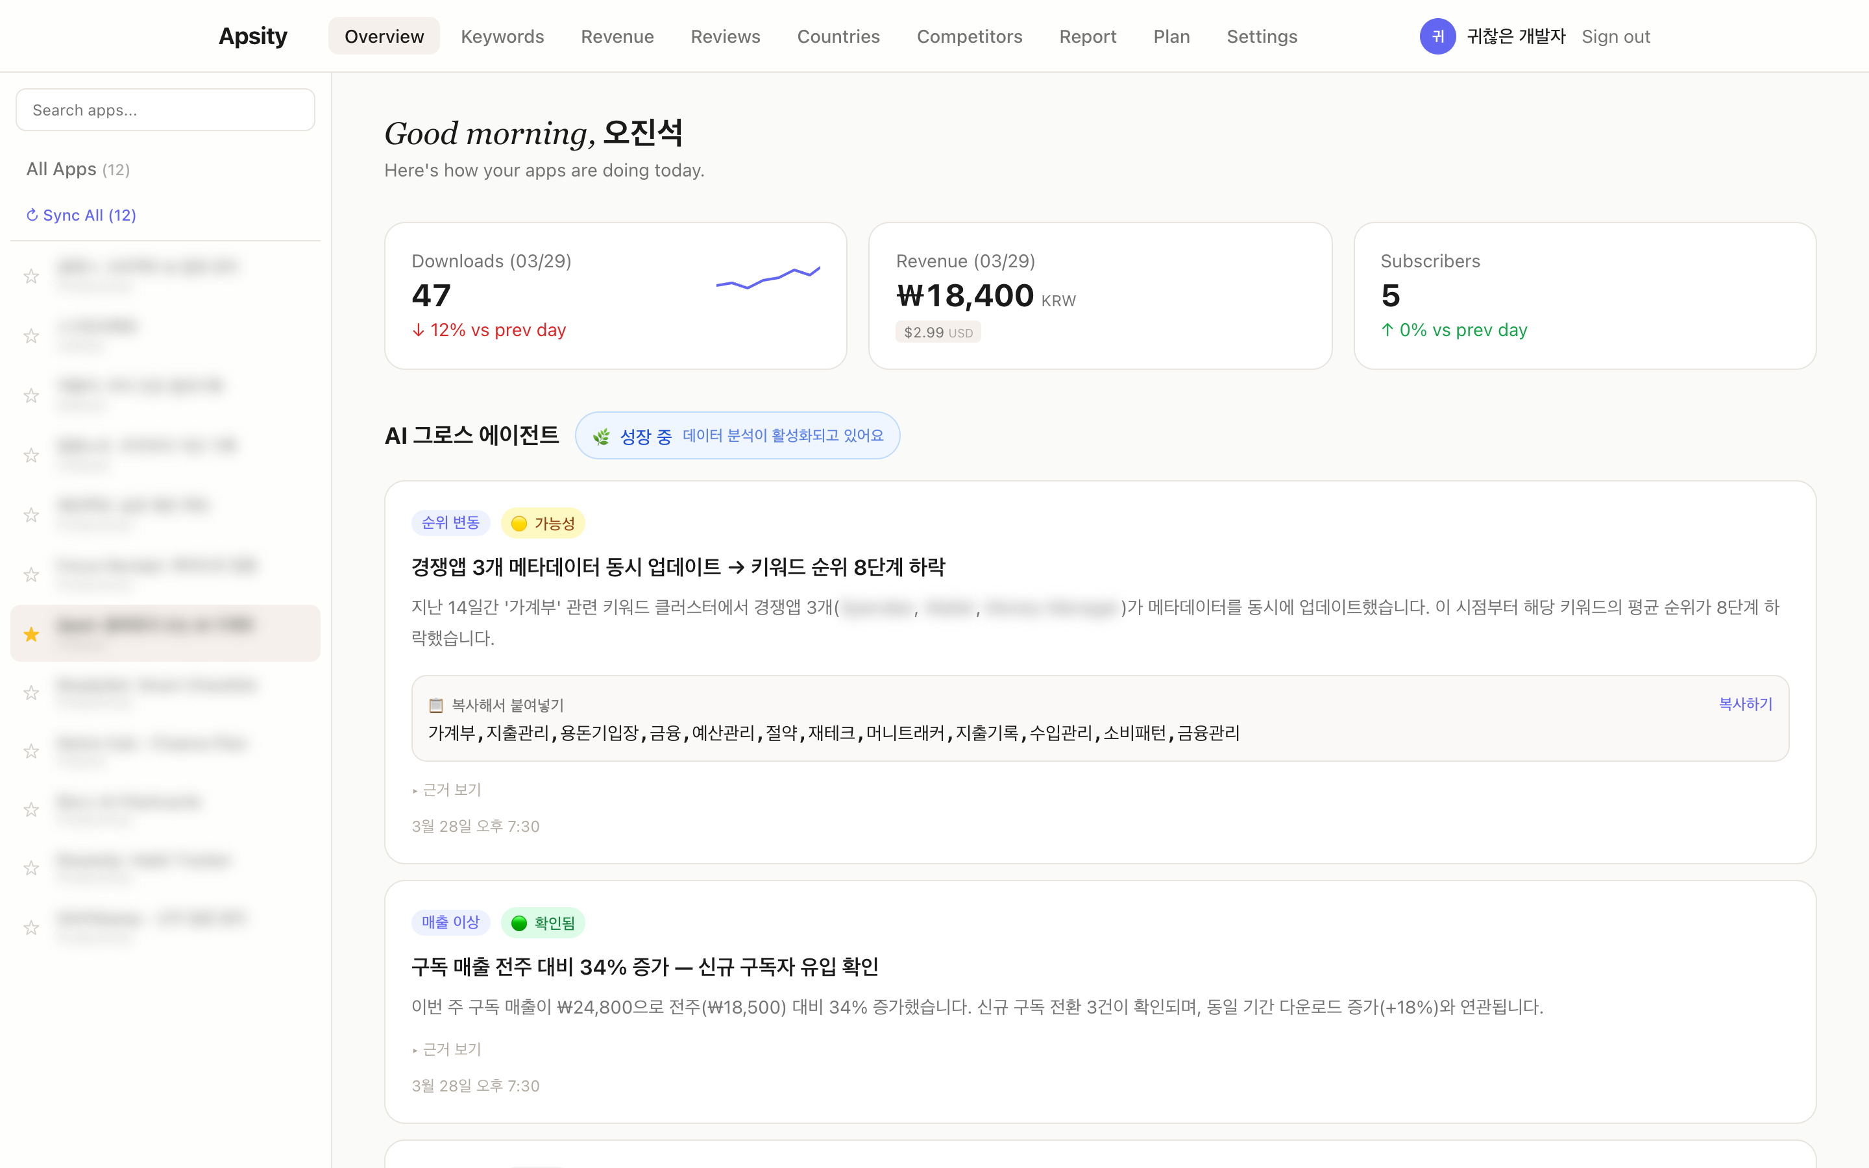Select All Apps (12) in sidebar

tap(78, 169)
